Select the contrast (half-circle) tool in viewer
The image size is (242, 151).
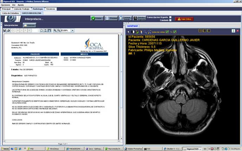[x=133, y=32]
